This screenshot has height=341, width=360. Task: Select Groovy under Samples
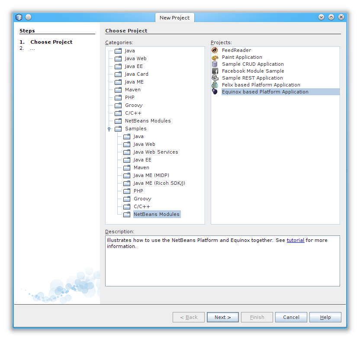[142, 199]
